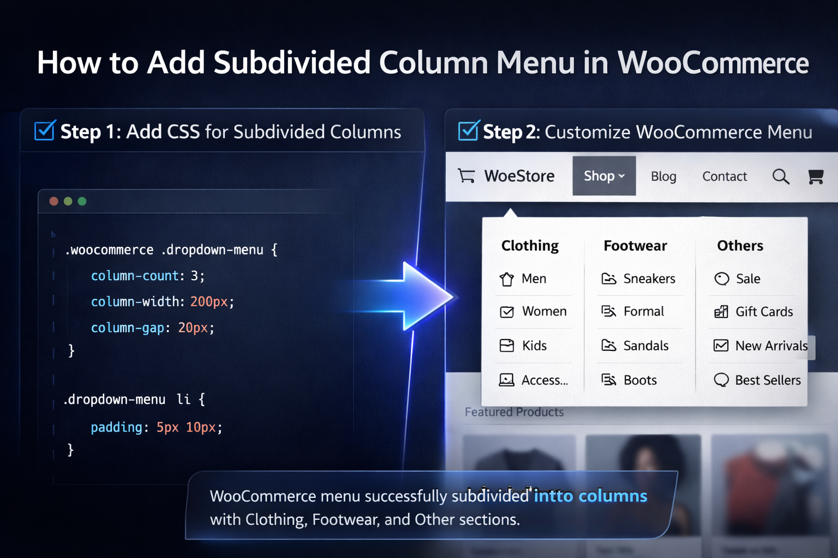Check the Step 1 checkbox

coord(44,130)
